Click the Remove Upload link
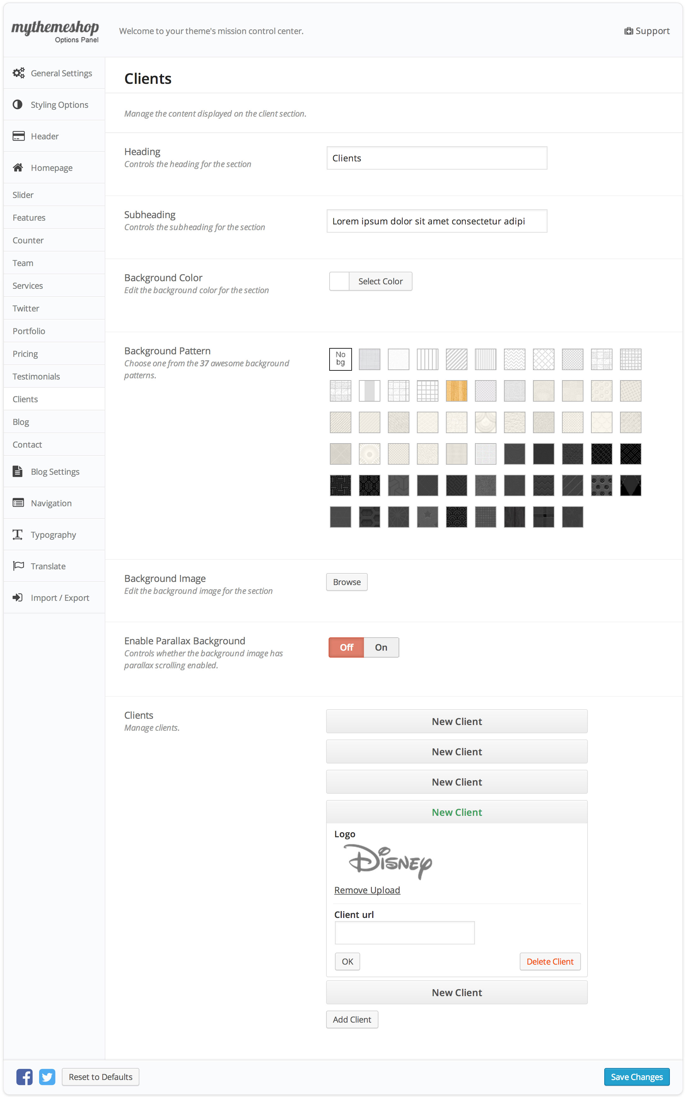Viewport: 685px width, 1097px height. (367, 890)
